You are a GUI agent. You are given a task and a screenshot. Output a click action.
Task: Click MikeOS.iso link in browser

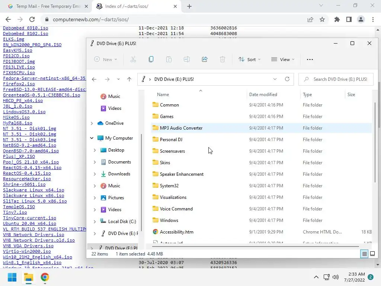click(16, 117)
